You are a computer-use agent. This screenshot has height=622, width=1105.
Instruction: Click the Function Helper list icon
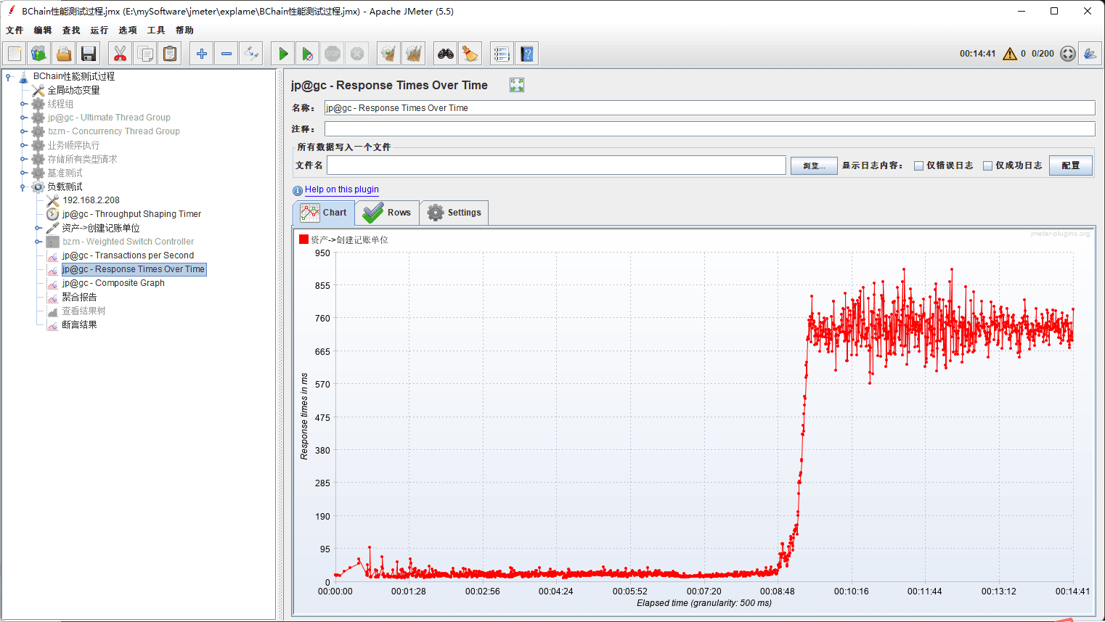[x=501, y=54]
